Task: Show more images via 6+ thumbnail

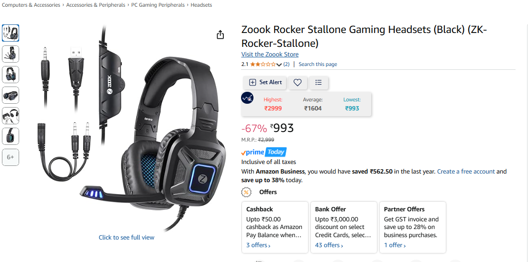Action: click(11, 157)
